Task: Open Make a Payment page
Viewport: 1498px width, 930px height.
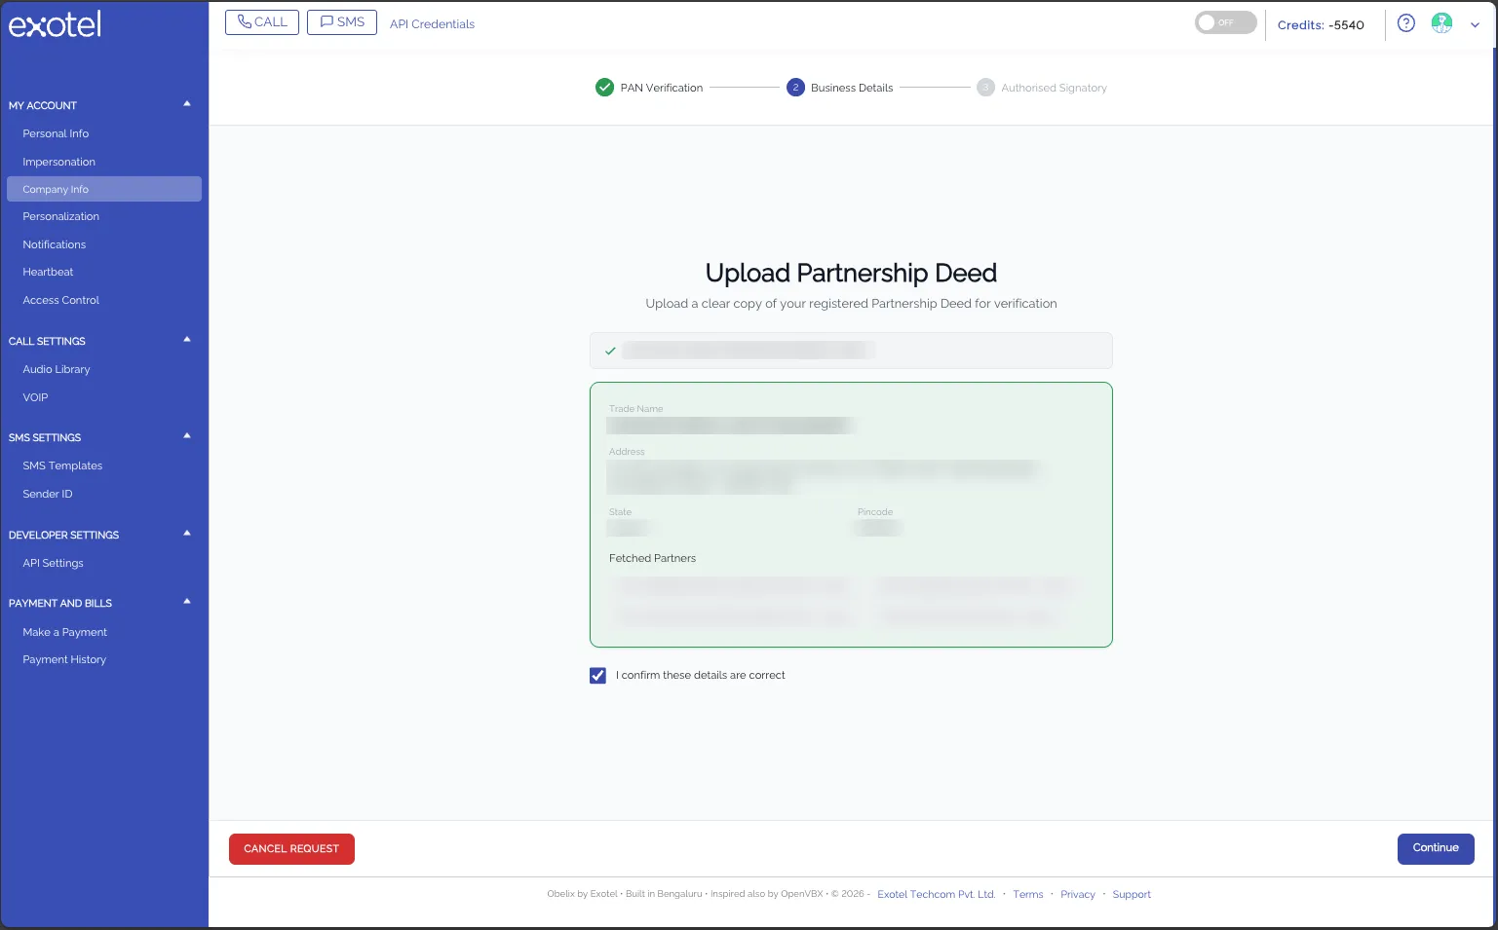Action: pyautogui.click(x=65, y=632)
